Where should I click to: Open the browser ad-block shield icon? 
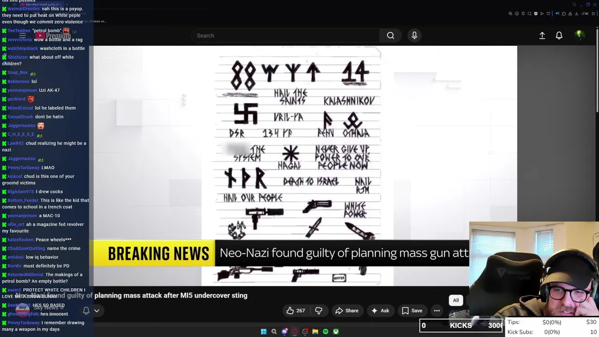point(536,14)
